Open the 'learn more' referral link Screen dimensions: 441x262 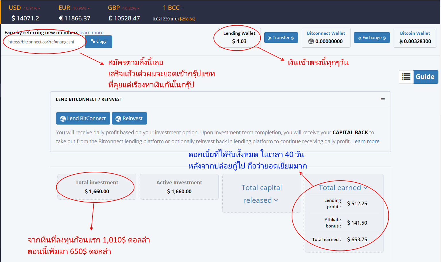92,32
